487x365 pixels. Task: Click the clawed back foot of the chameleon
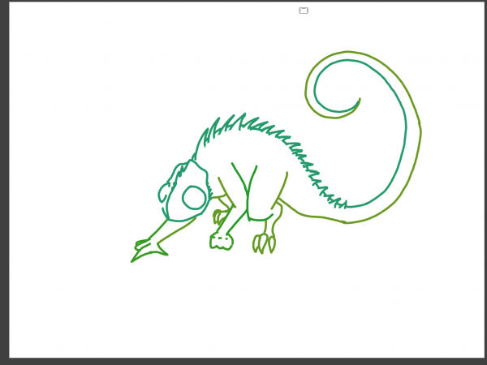(264, 243)
